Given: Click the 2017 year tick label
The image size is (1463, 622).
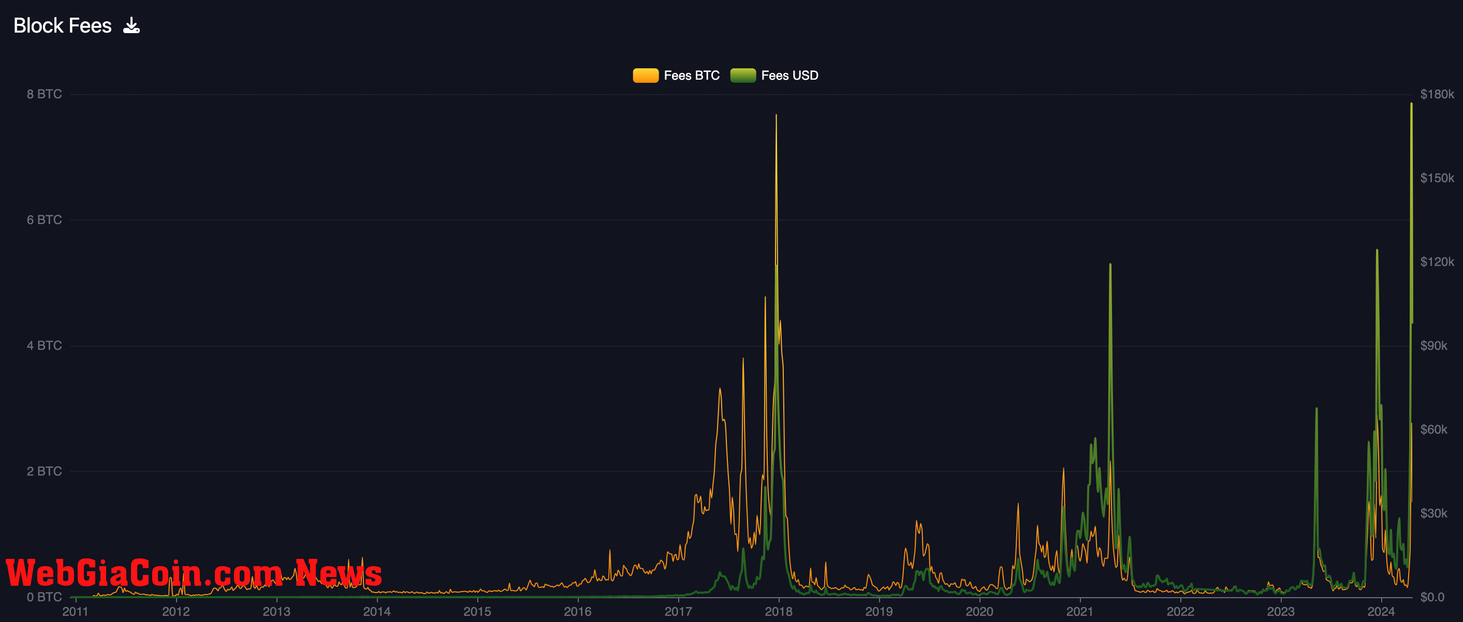Looking at the screenshot, I should coord(678,612).
